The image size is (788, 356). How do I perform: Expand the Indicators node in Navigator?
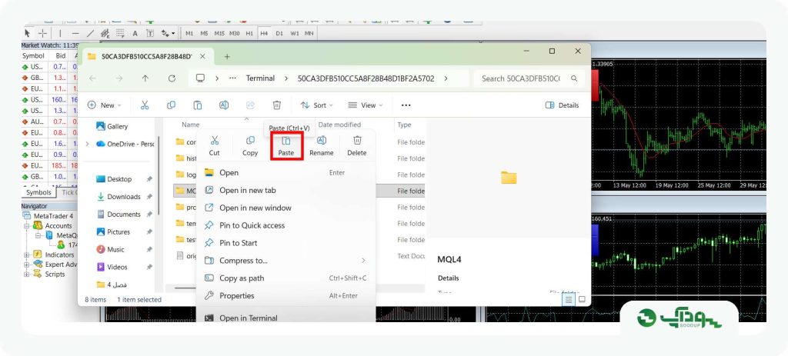[x=27, y=255]
